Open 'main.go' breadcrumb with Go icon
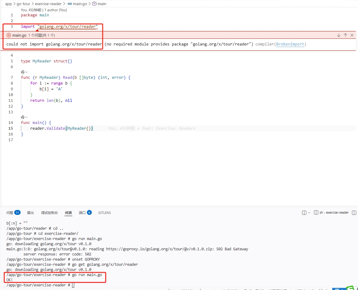Screen dimensions: 358x290 [77, 4]
